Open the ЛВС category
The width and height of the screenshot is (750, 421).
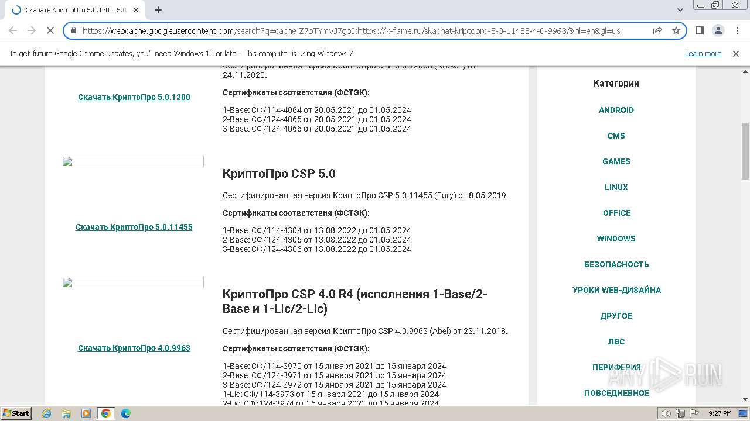(x=616, y=341)
